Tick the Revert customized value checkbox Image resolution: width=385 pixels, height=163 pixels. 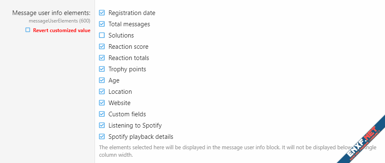(x=28, y=30)
